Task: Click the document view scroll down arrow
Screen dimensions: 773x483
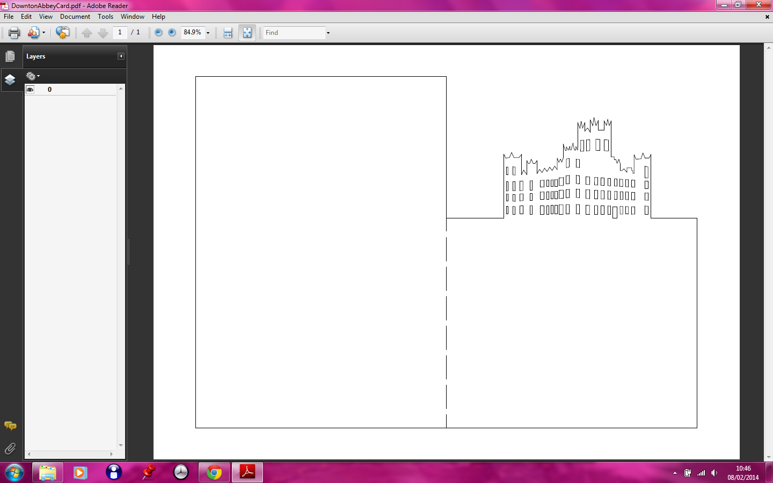Action: 769,457
